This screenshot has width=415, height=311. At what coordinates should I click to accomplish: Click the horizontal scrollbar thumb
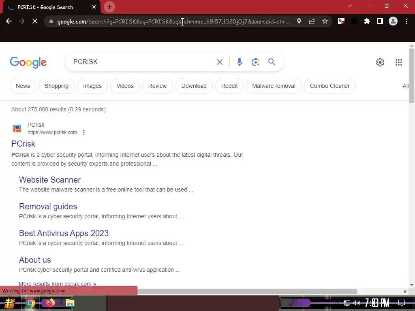[247, 292]
